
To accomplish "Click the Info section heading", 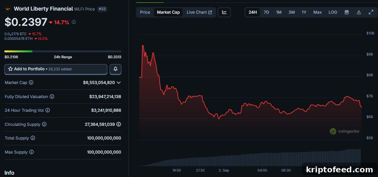I will (x=9, y=173).
